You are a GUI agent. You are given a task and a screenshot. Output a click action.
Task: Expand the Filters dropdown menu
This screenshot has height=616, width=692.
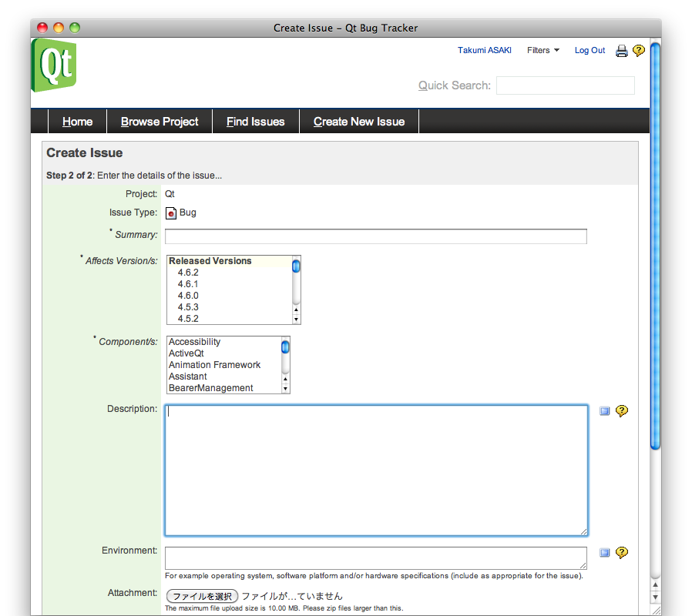pos(543,51)
